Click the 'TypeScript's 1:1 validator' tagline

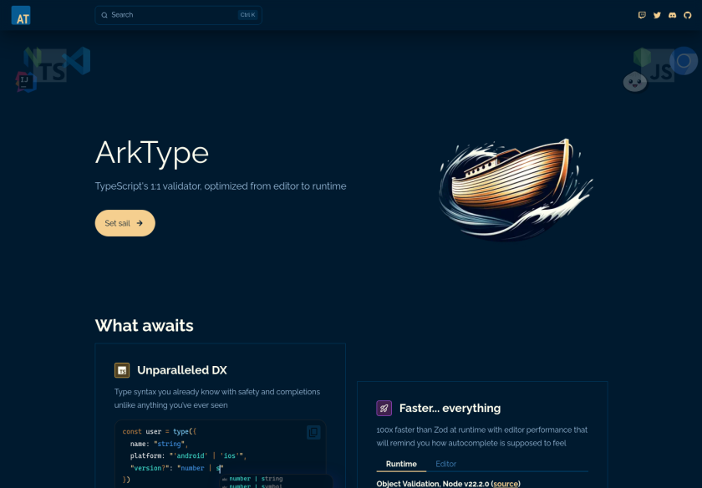(221, 186)
